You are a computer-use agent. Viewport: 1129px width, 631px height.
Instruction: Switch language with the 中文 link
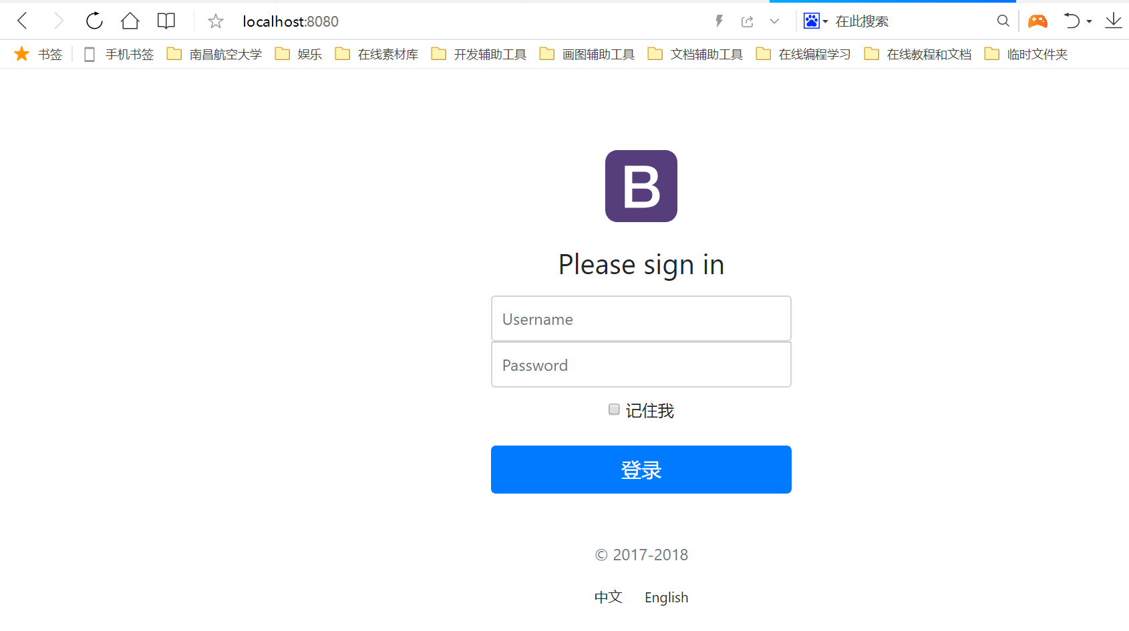pos(609,597)
